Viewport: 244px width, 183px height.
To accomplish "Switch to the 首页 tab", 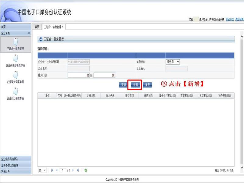I will point(37,27).
